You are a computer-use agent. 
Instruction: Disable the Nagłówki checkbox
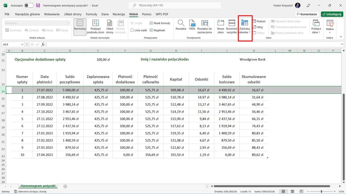tap(152, 30)
